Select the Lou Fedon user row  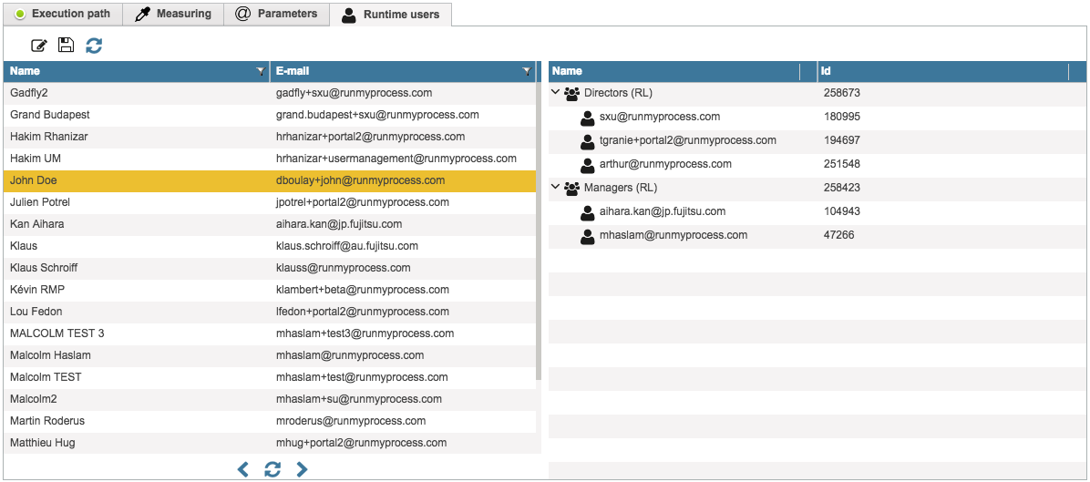(270, 312)
